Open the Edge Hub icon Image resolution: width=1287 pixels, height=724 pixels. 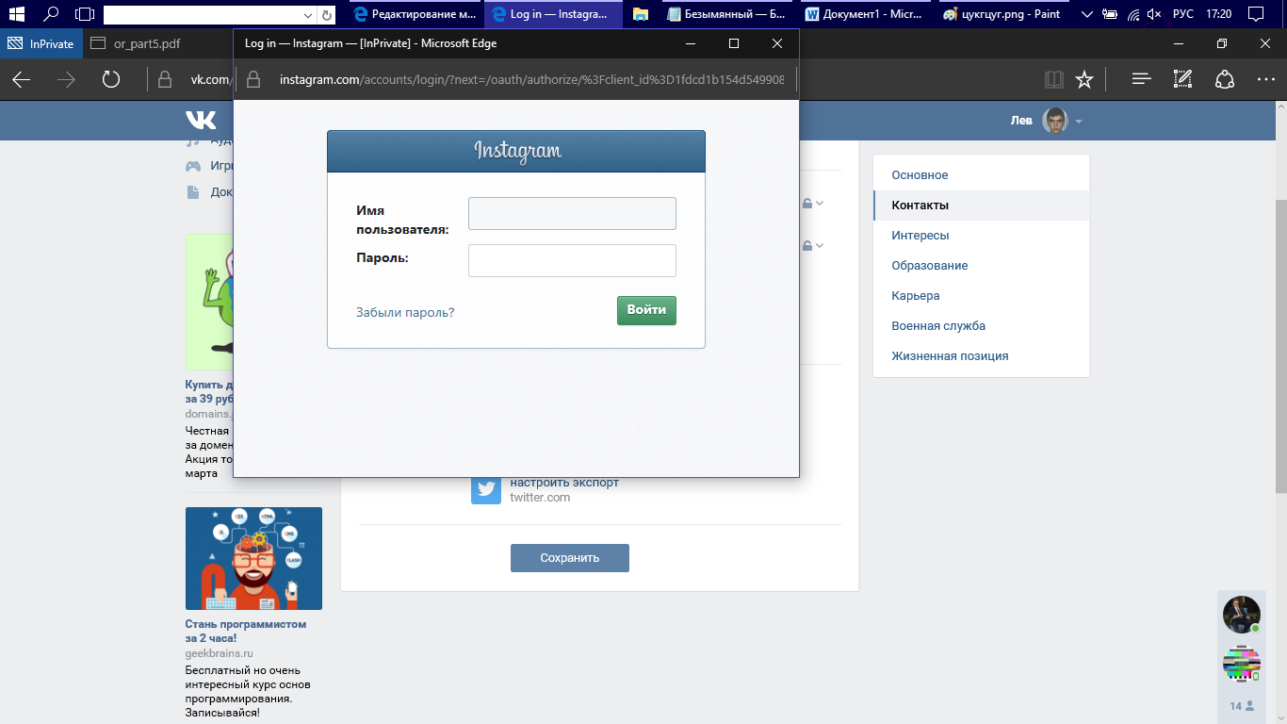[x=1142, y=80]
